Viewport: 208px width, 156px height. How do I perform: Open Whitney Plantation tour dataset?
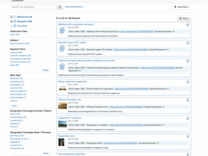click(70, 100)
